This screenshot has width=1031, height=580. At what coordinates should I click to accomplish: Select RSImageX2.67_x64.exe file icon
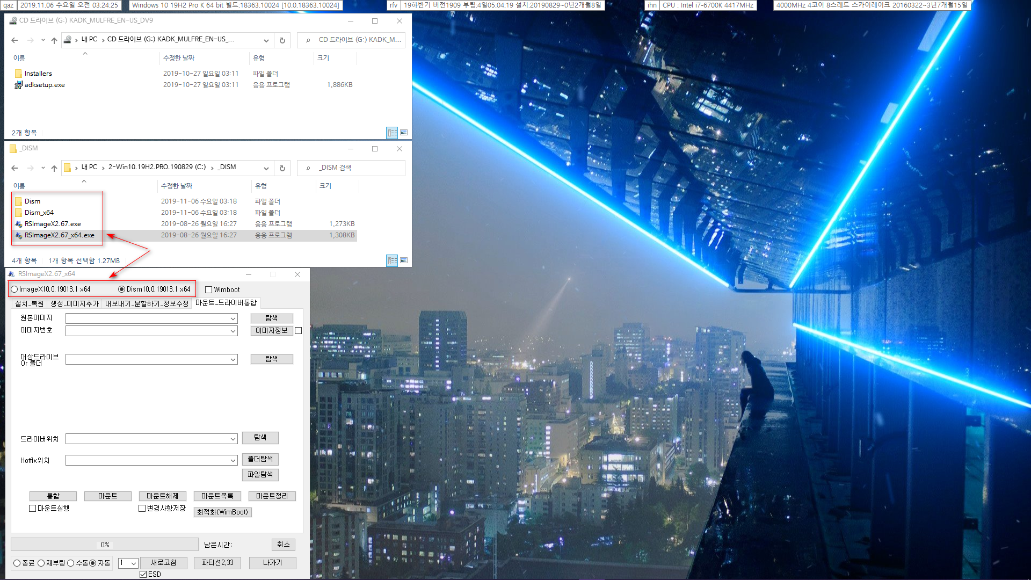point(18,235)
